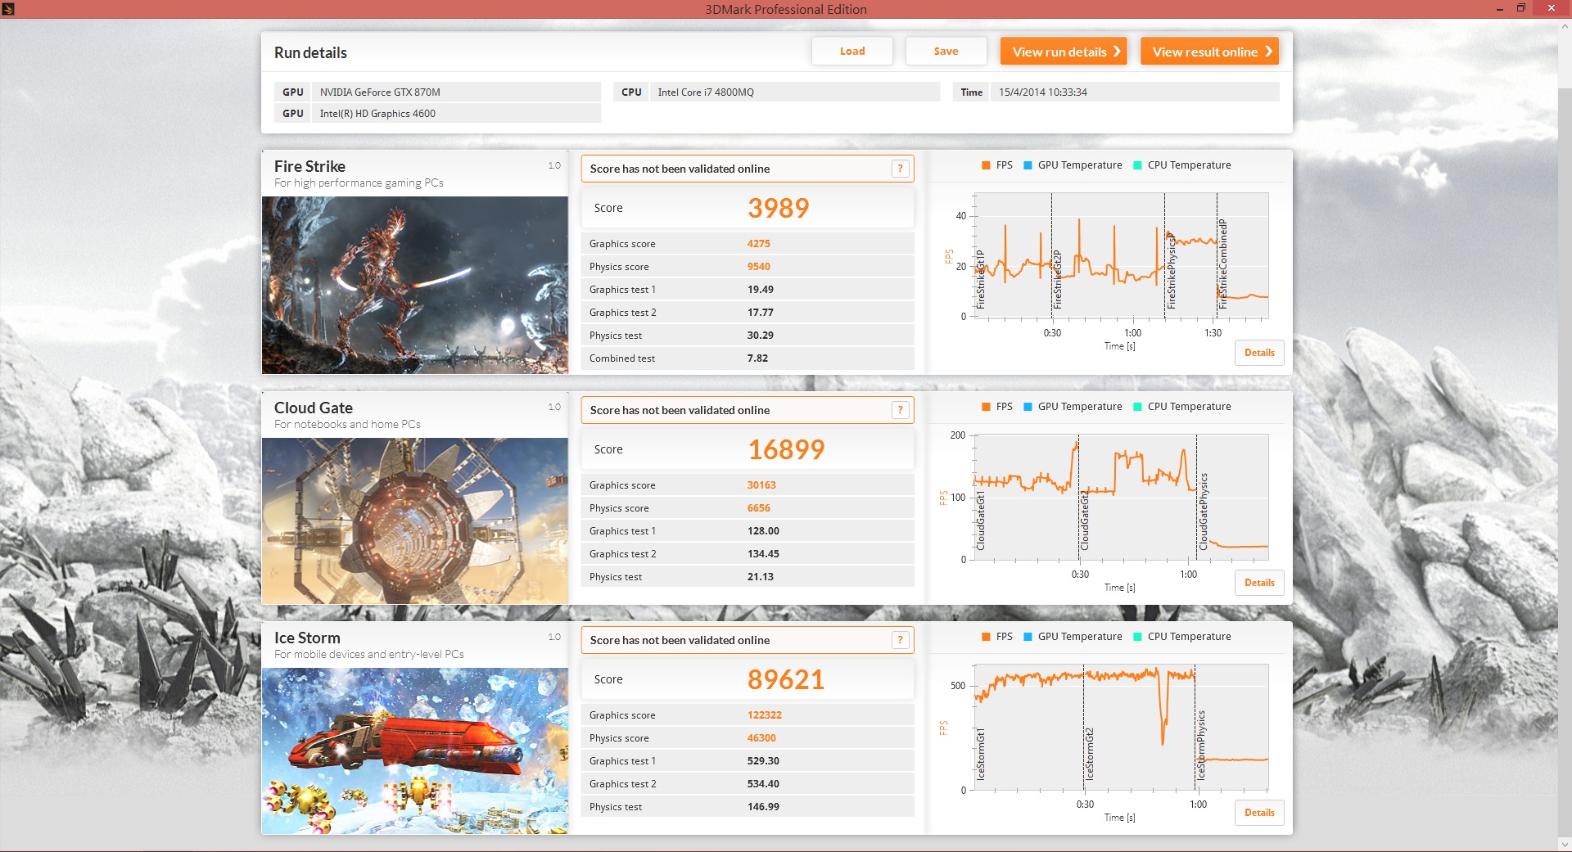This screenshot has height=852, width=1572.
Task: Click the scrollbar down arrow
Action: [x=1565, y=845]
